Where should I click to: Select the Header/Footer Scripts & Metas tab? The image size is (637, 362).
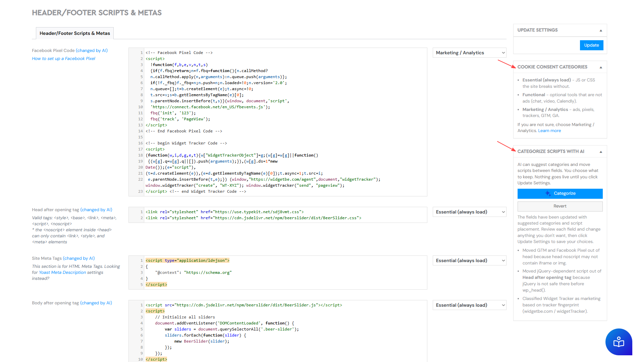pyautogui.click(x=75, y=33)
